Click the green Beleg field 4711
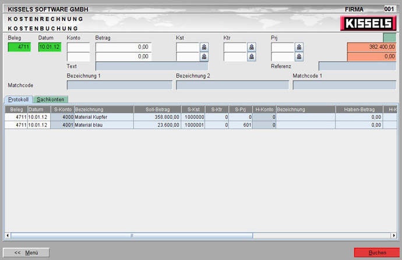Viewport: 402px width, 260px height. (19, 47)
